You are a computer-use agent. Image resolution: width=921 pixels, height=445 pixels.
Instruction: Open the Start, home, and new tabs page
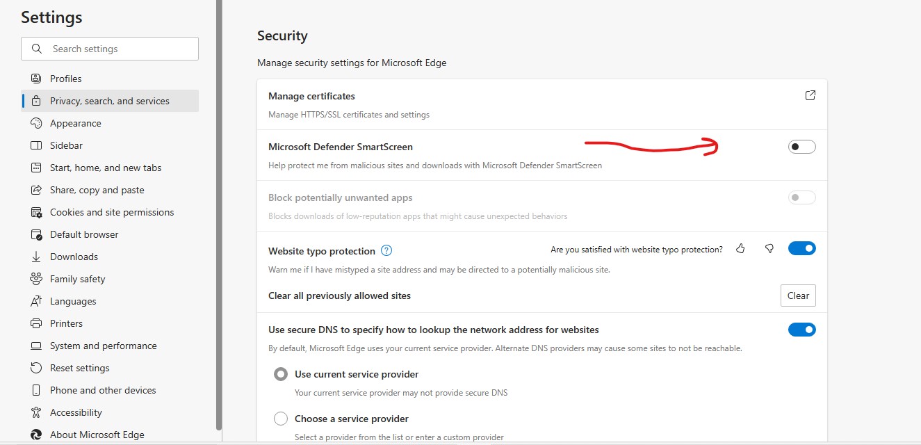point(110,168)
